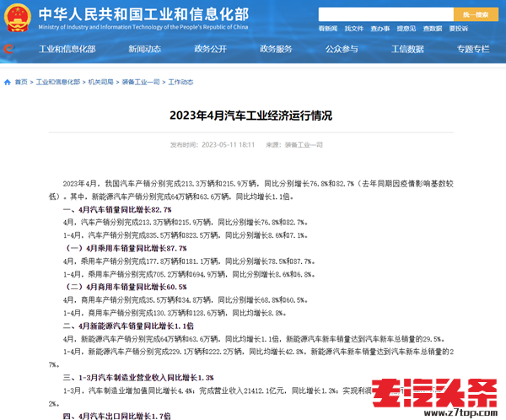Click the publish time 2023-05-11 18:11
506x420 pixels.
pos(229,145)
